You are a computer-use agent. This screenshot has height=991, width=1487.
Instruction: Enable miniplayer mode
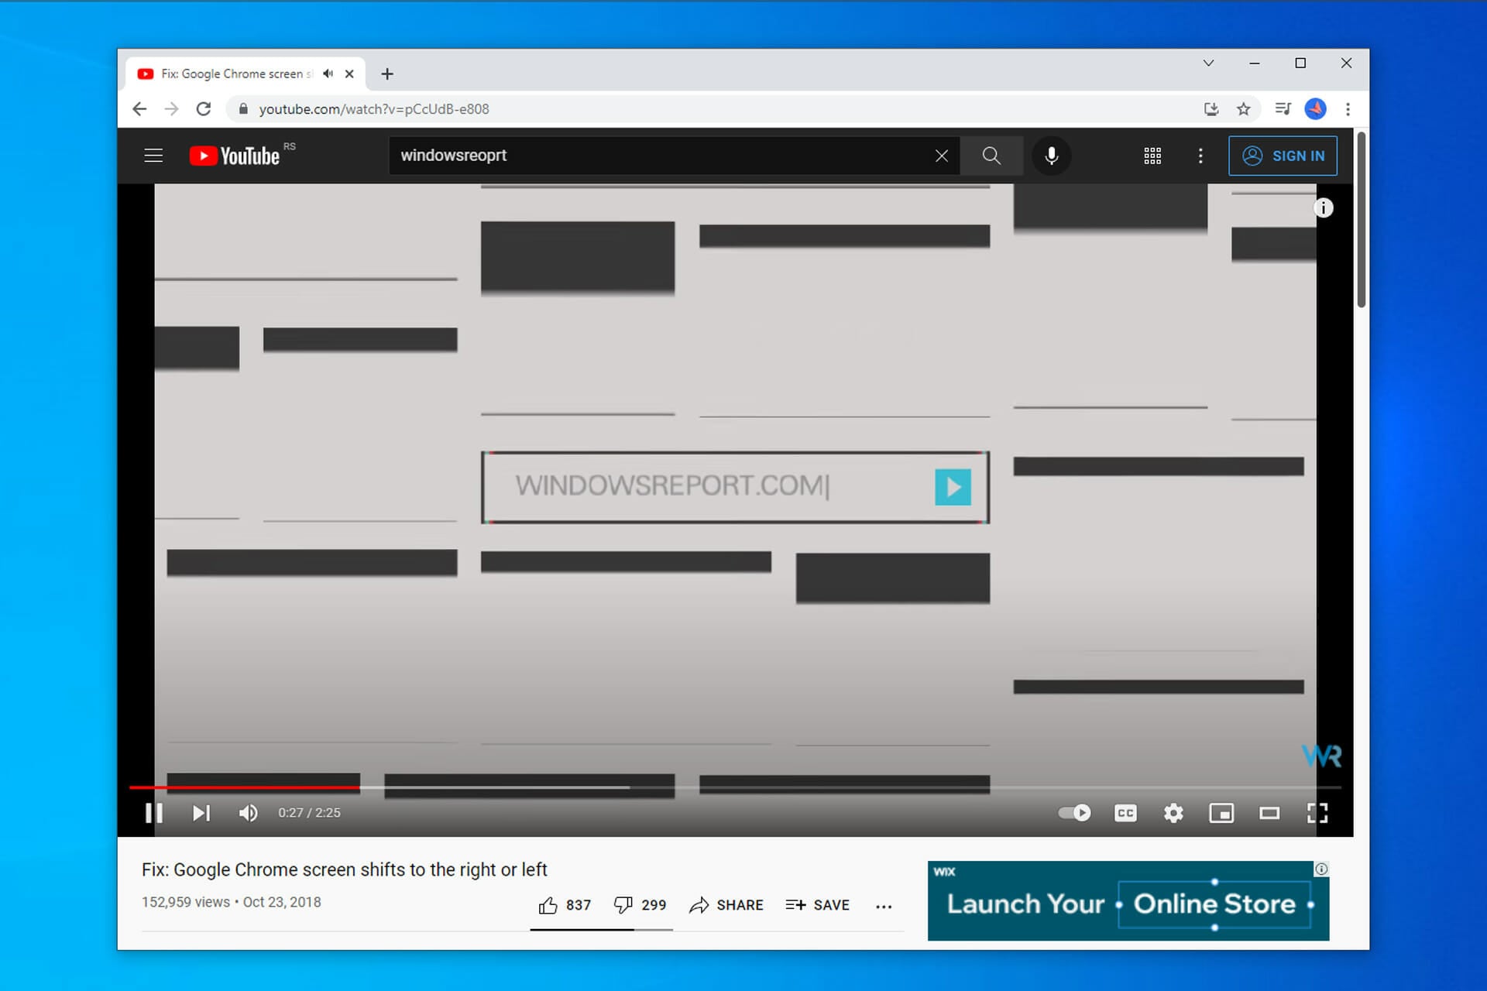(x=1221, y=813)
